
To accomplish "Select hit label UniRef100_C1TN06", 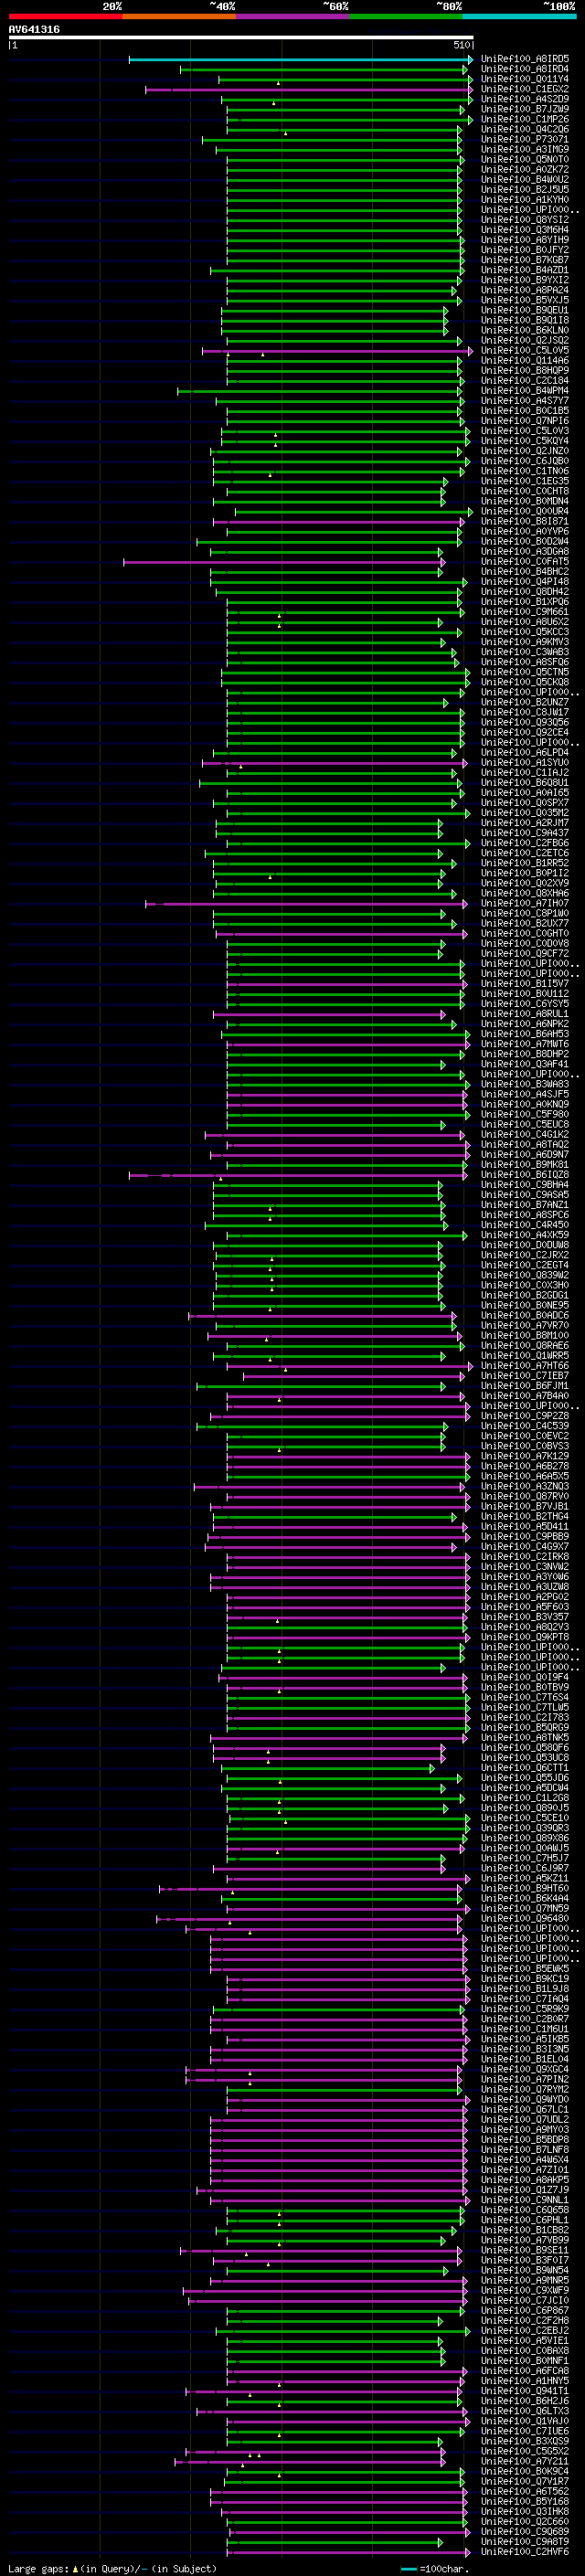I will click(525, 471).
